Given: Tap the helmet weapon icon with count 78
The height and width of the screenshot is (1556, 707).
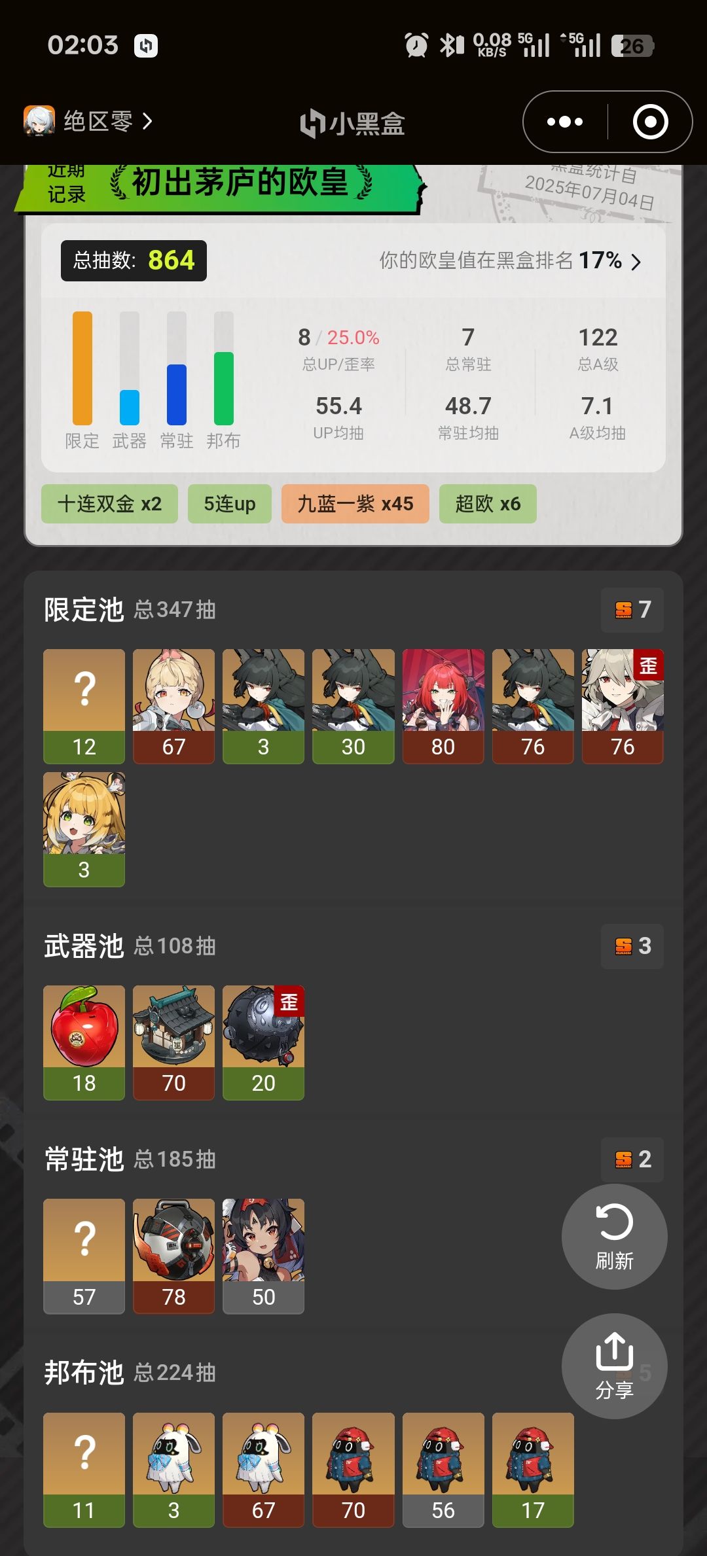Looking at the screenshot, I should pyautogui.click(x=173, y=1256).
